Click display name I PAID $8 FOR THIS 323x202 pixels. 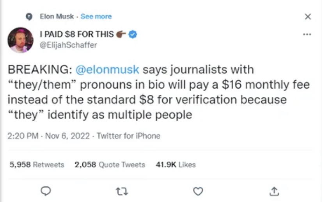tap(76, 34)
